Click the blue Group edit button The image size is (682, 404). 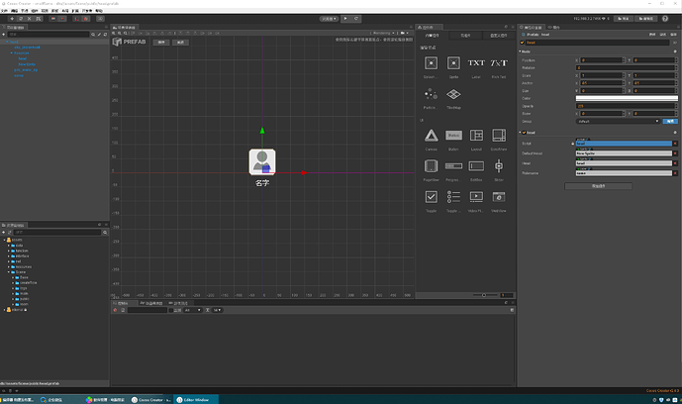[670, 122]
